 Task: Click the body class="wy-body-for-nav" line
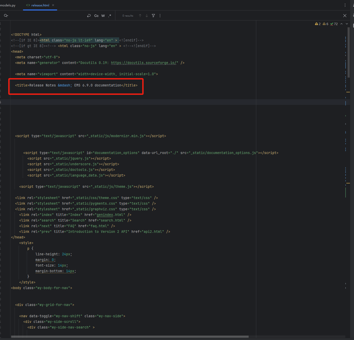click(x=42, y=288)
